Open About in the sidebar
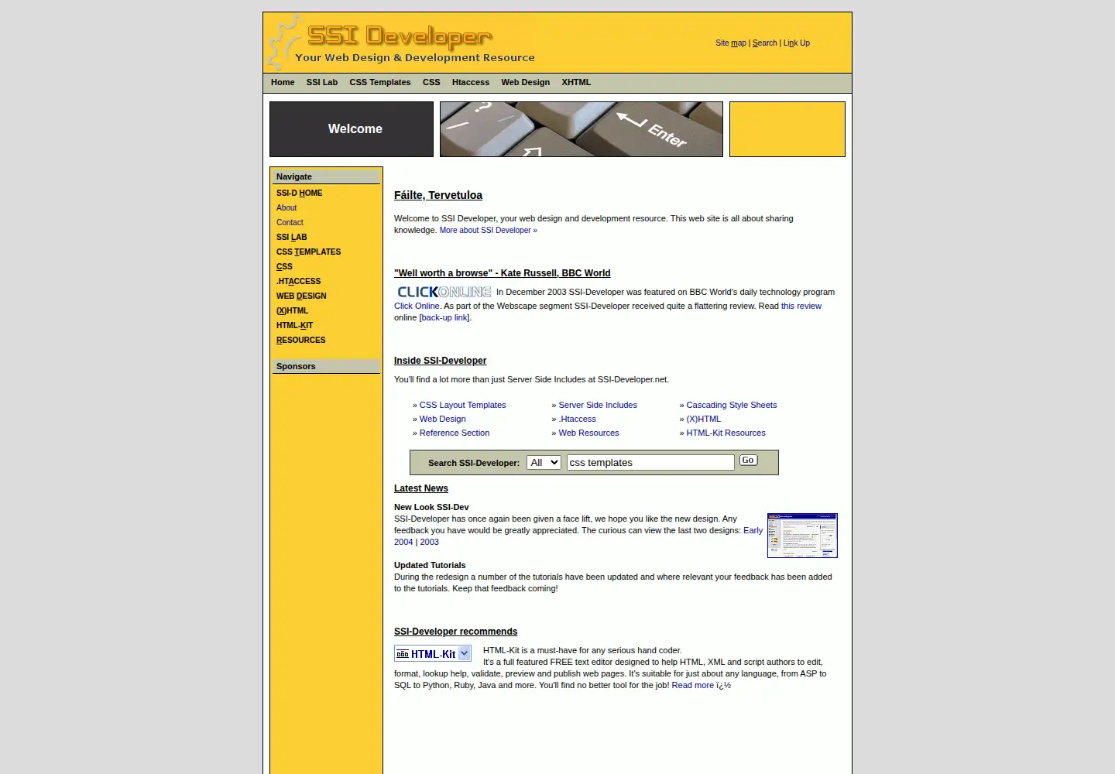The image size is (1115, 774). click(x=286, y=208)
